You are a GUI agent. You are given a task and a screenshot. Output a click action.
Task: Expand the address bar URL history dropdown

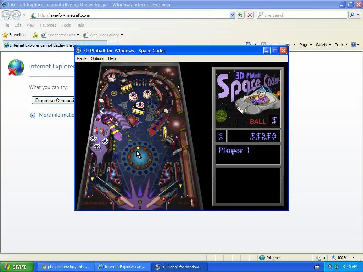[x=232, y=15]
